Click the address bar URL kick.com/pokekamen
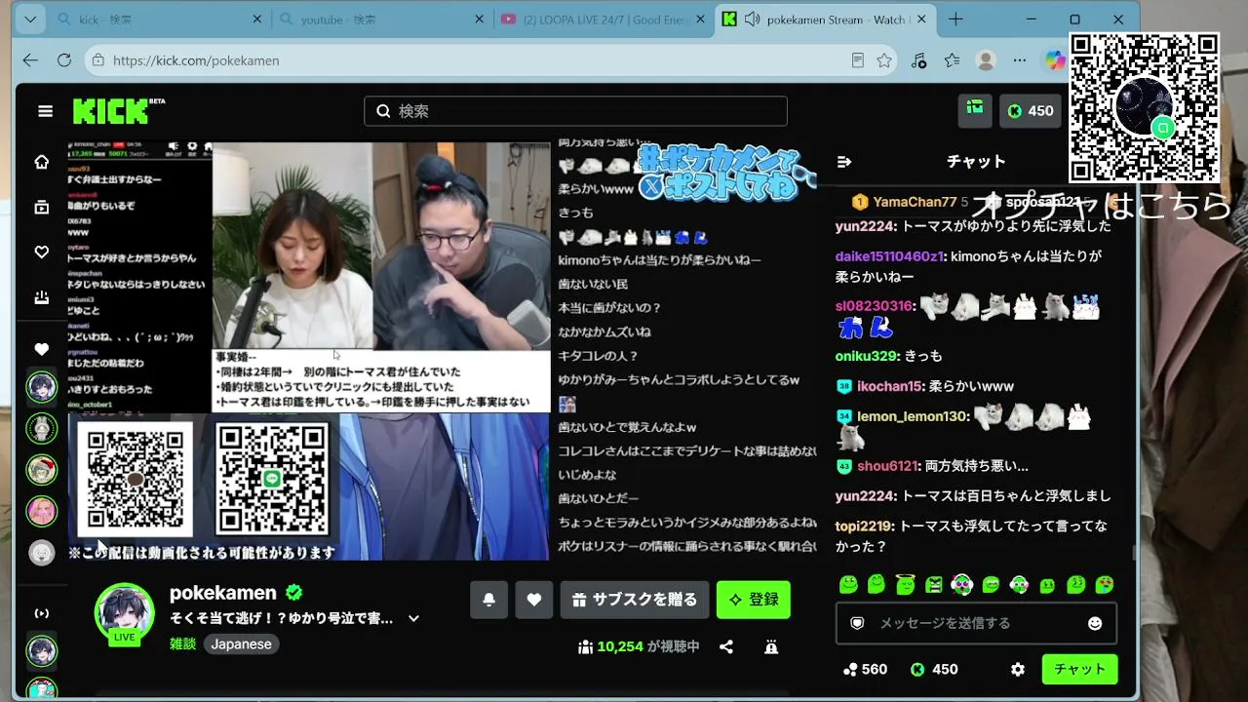 click(x=196, y=60)
